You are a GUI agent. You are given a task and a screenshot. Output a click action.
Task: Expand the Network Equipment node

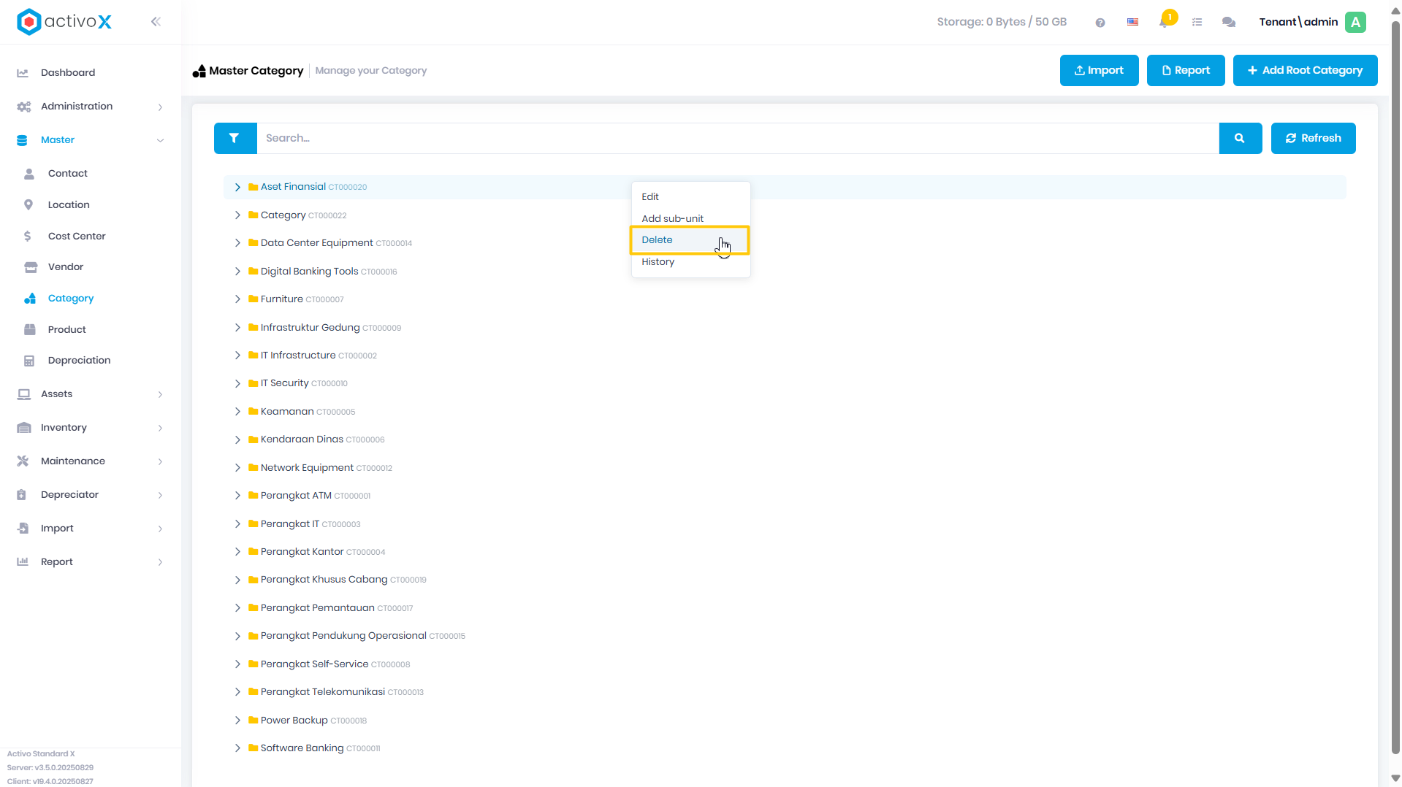click(237, 468)
